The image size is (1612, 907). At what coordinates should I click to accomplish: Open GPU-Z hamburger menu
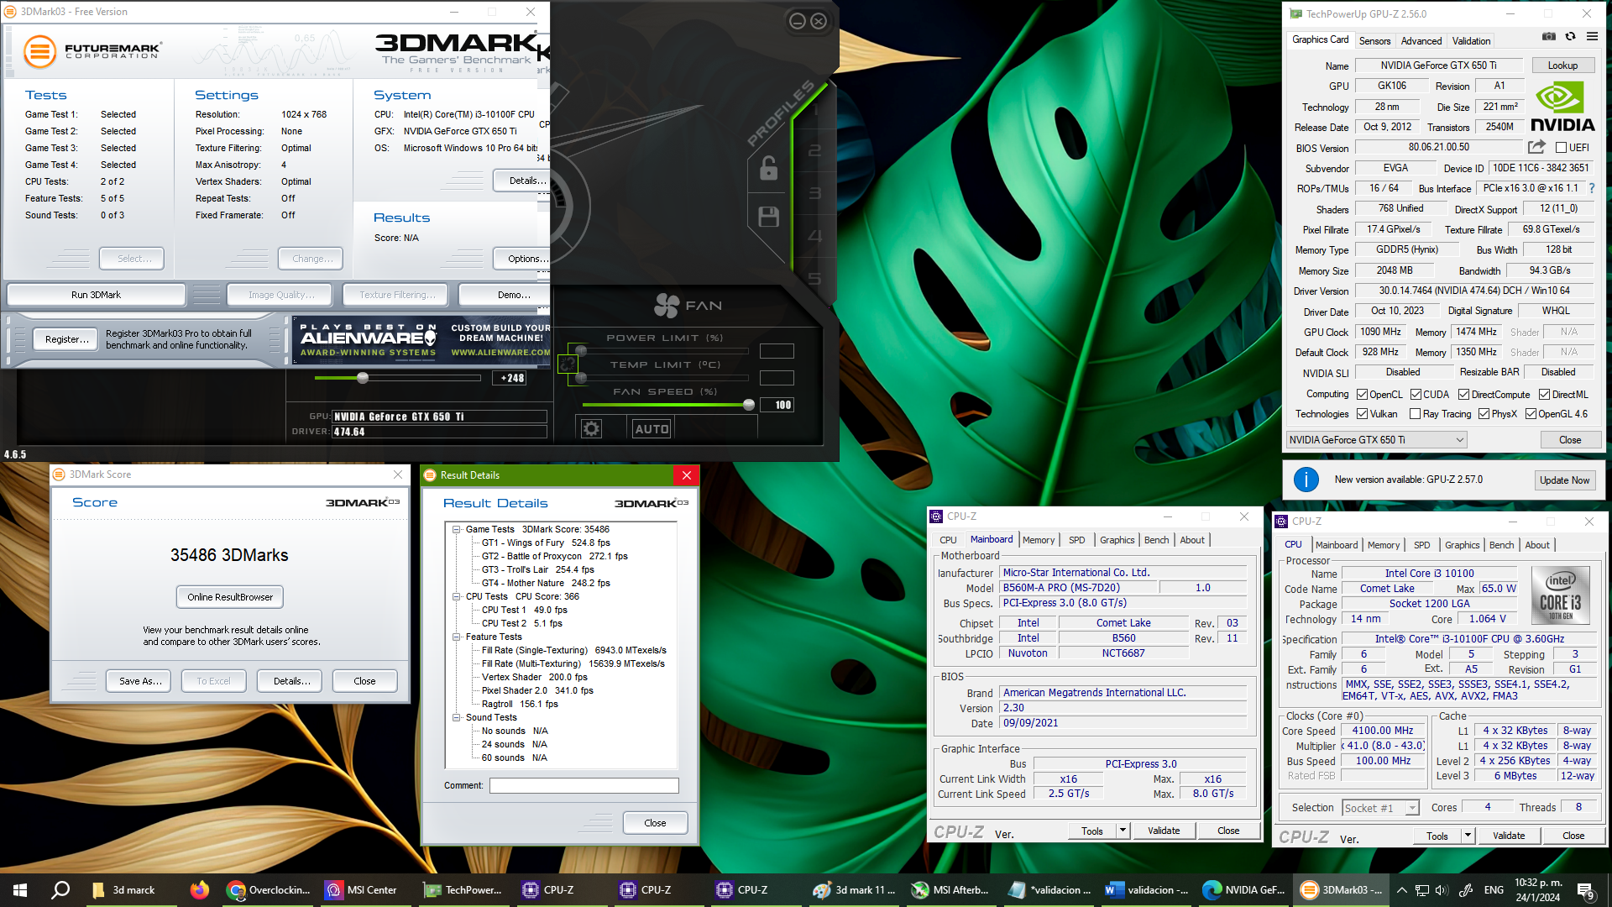coord(1592,37)
